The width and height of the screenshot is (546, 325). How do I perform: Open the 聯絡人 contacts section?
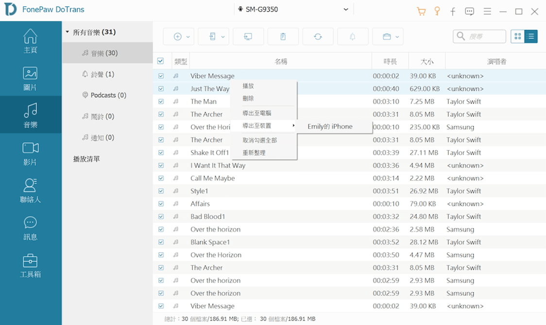pyautogui.click(x=30, y=191)
